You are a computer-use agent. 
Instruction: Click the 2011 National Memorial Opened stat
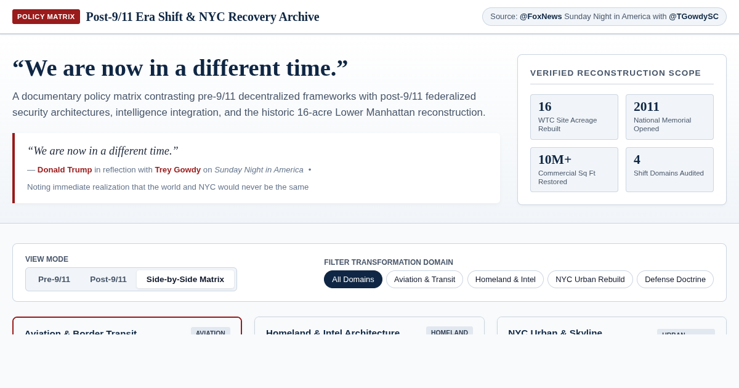tap(669, 117)
